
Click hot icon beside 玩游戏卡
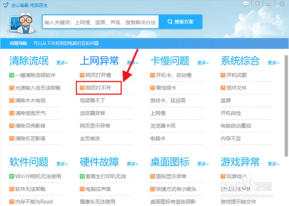click(x=223, y=176)
